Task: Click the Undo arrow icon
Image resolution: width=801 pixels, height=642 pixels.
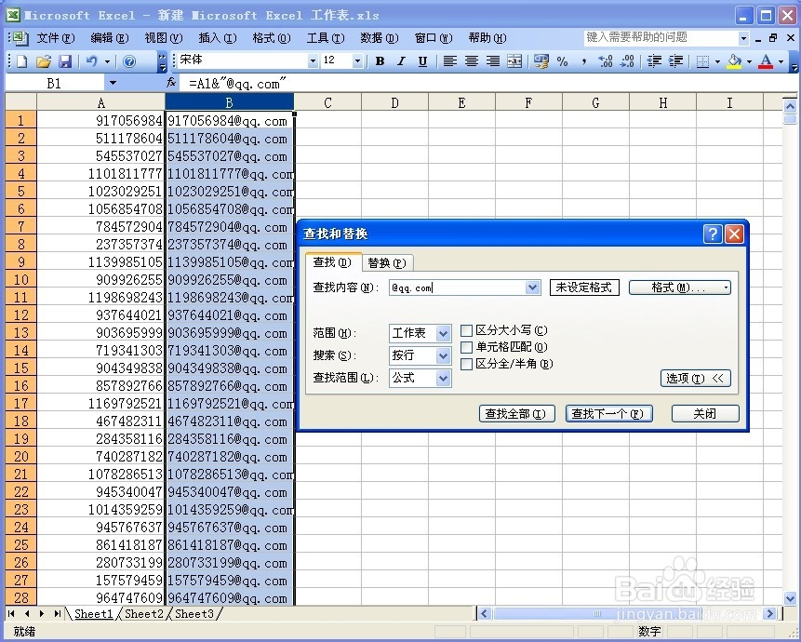Action: (94, 60)
